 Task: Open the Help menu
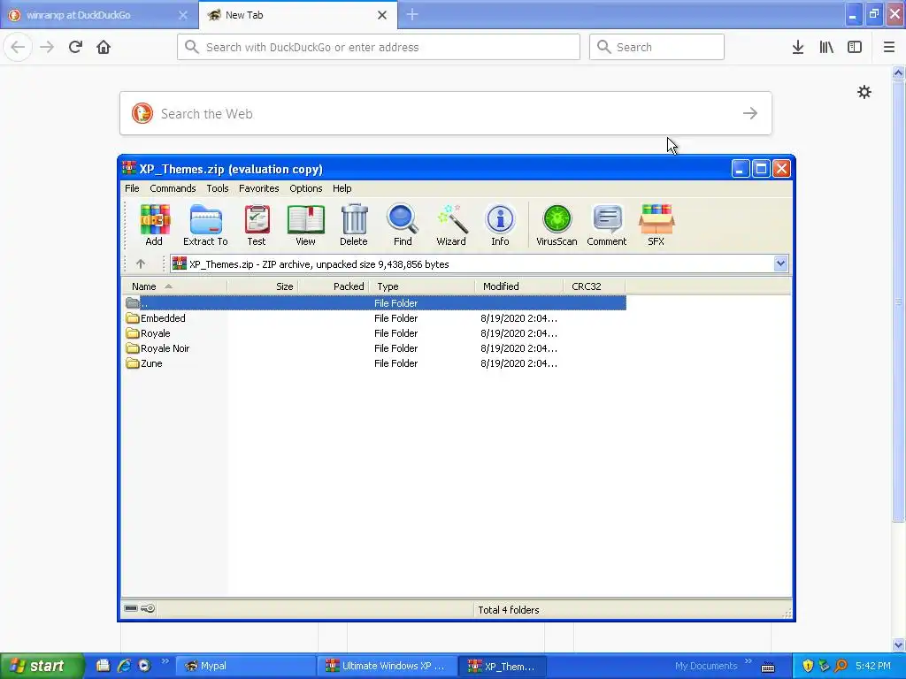pyautogui.click(x=342, y=188)
